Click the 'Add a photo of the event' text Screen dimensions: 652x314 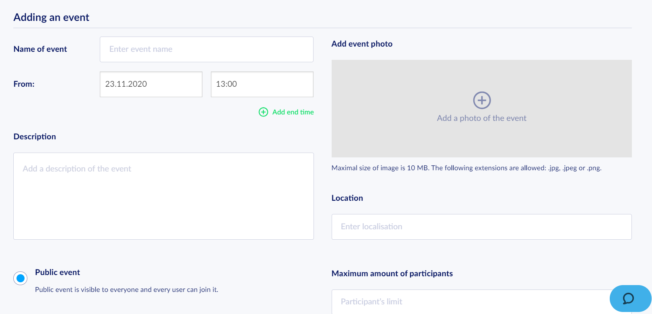pyautogui.click(x=482, y=118)
